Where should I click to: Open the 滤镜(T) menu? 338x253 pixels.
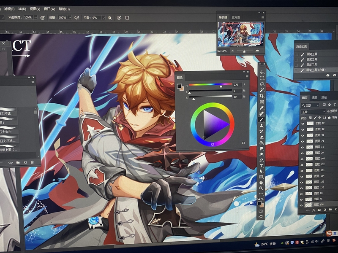point(9,9)
